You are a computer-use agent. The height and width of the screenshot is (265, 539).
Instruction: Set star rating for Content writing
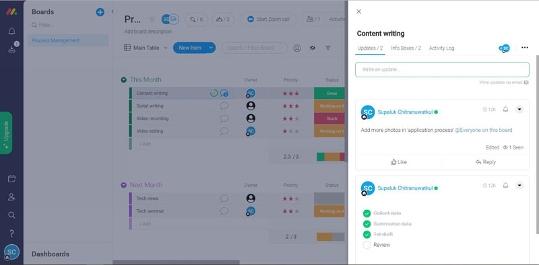click(x=291, y=93)
